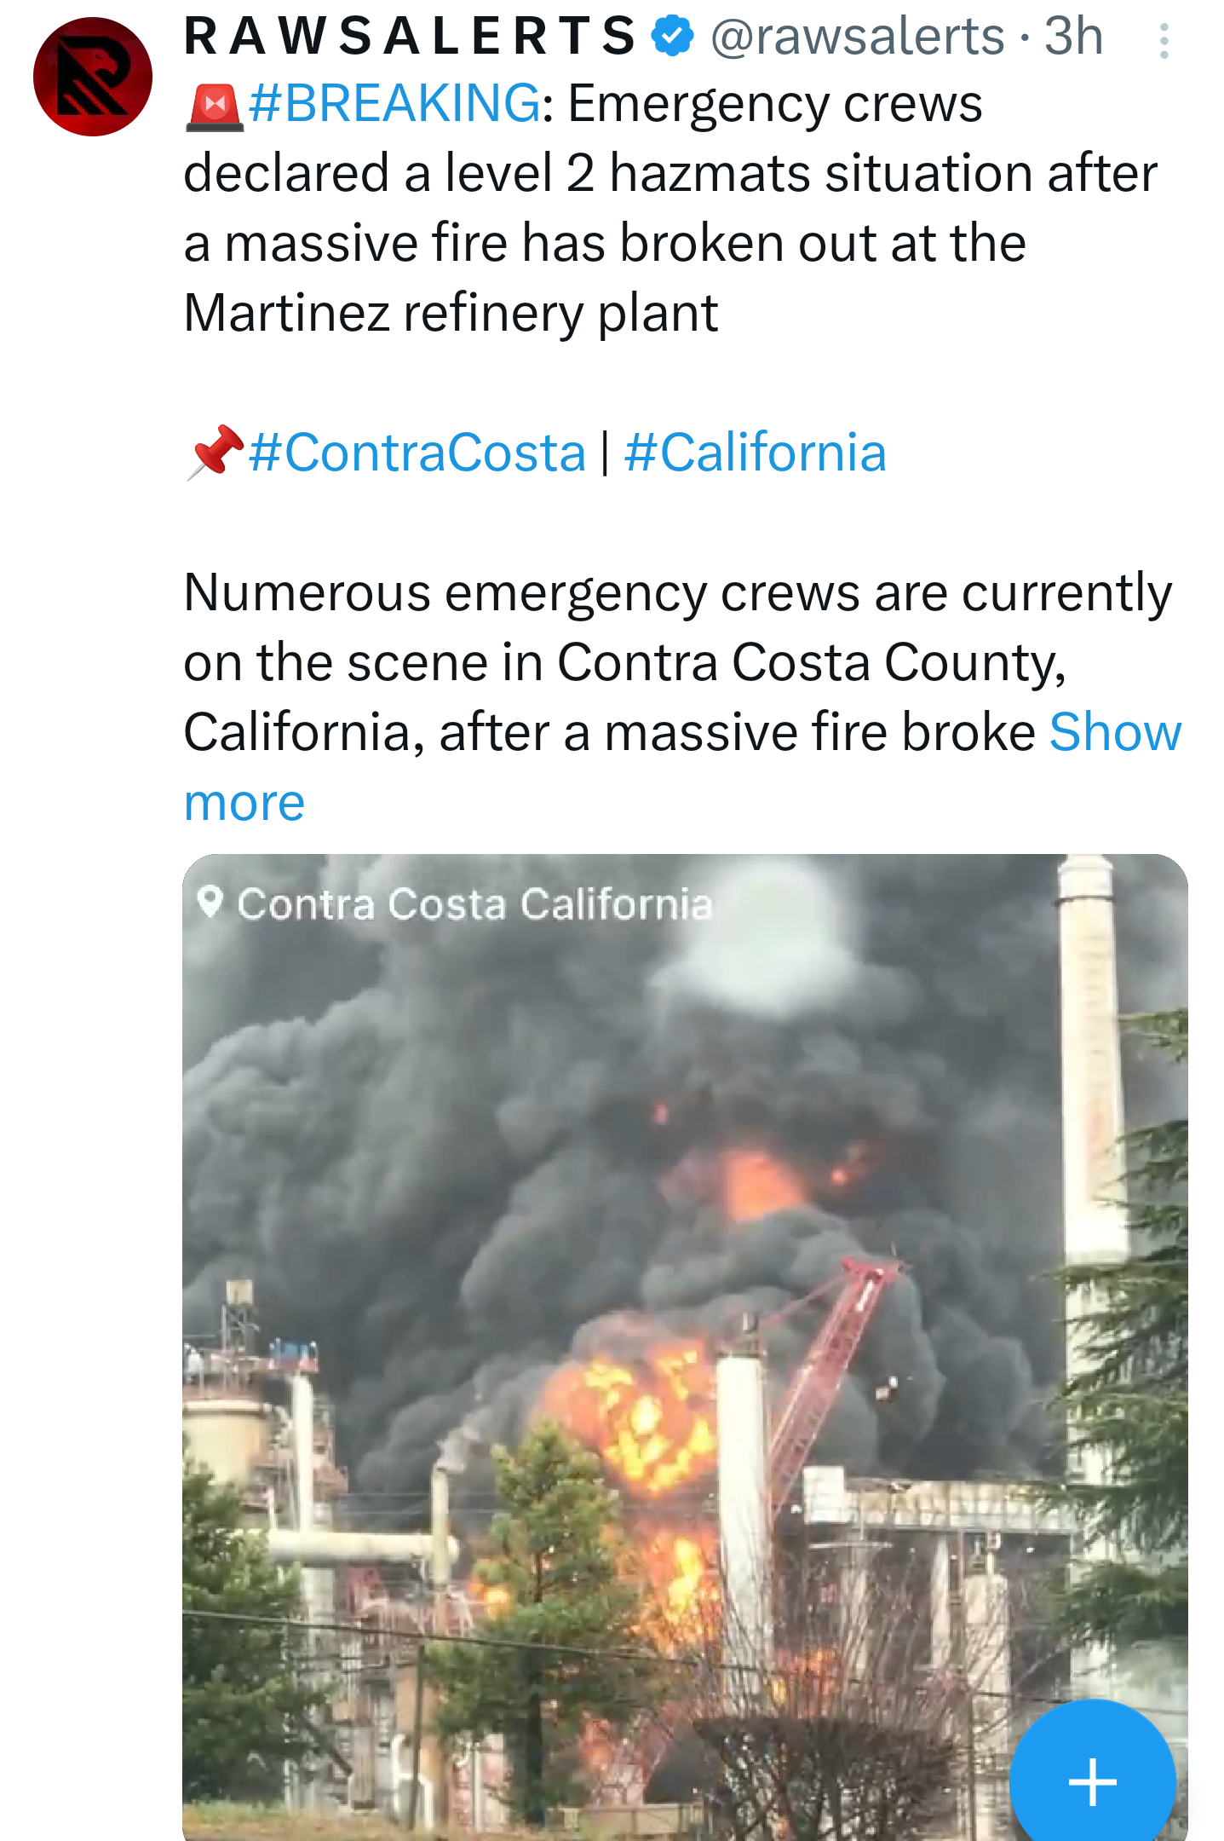1224x1841 pixels.
Task: Click the "Martinez refinery plant" tweet text
Action: (x=451, y=313)
